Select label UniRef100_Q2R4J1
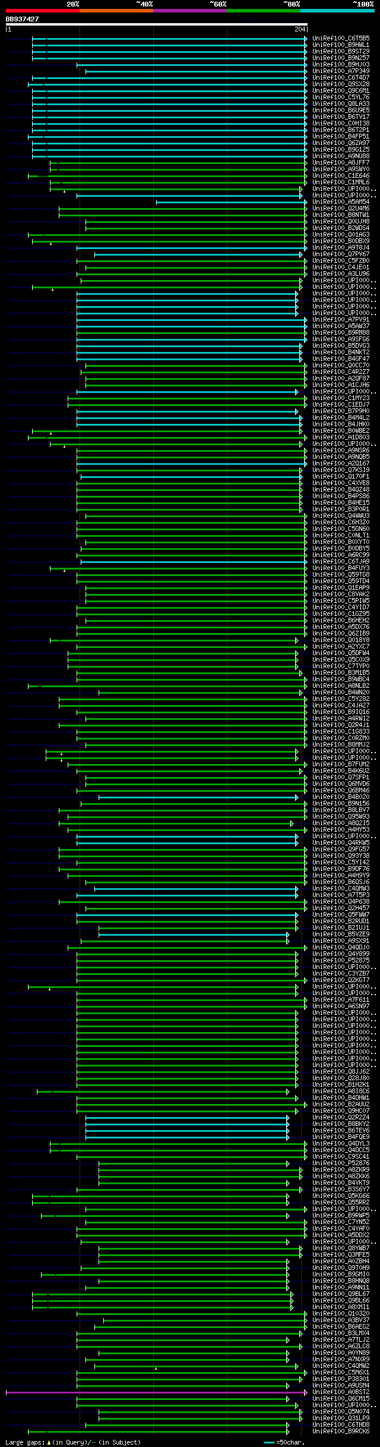Viewport: 380px width, 1447px height. (x=341, y=725)
